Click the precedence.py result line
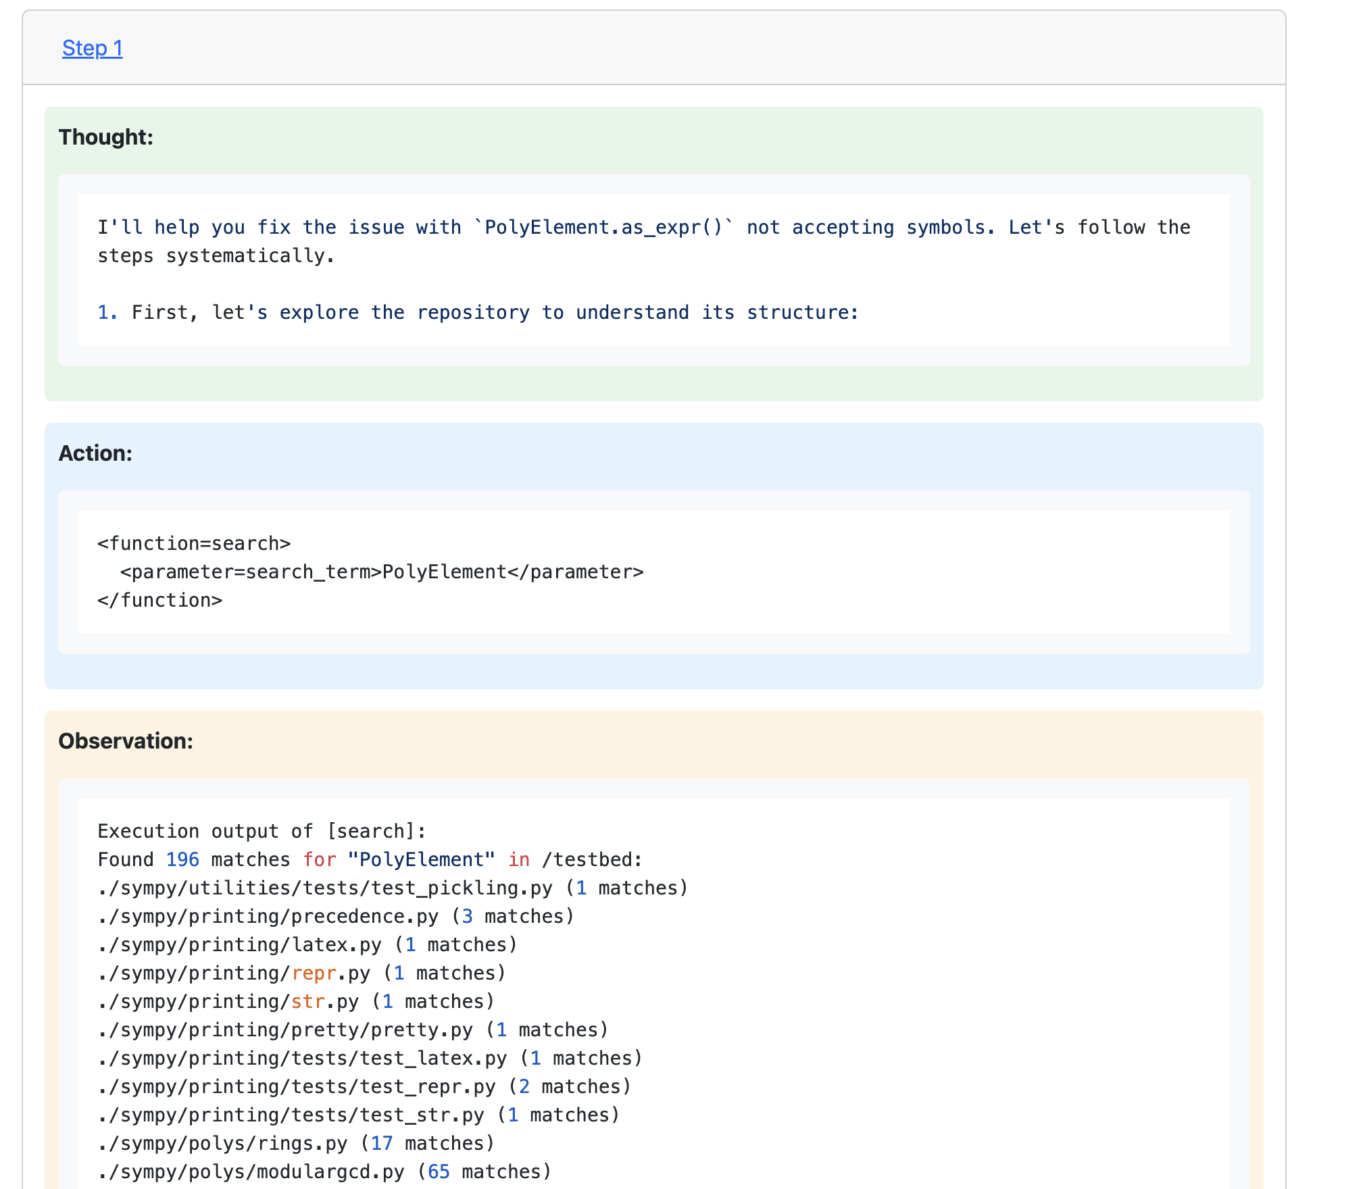The width and height of the screenshot is (1365, 1189). [x=336, y=917]
